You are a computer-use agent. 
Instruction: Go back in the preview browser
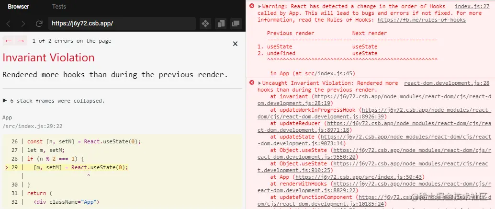click(x=9, y=23)
